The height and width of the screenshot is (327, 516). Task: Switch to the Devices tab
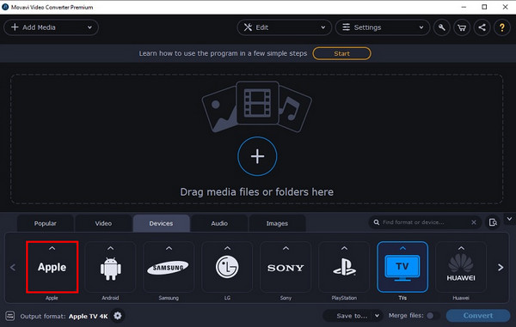click(162, 223)
